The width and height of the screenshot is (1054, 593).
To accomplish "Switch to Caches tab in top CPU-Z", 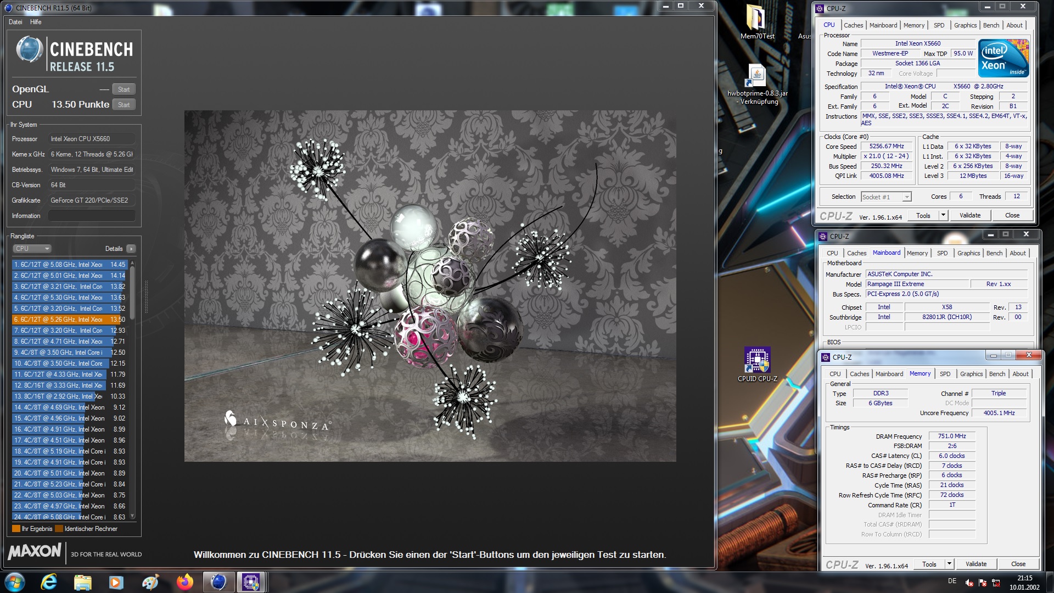I will coord(853,25).
